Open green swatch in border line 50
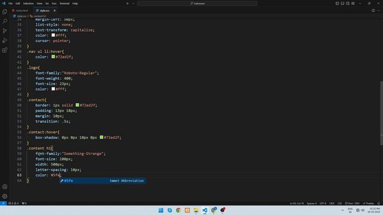The width and height of the screenshot is (383, 215). click(x=77, y=105)
